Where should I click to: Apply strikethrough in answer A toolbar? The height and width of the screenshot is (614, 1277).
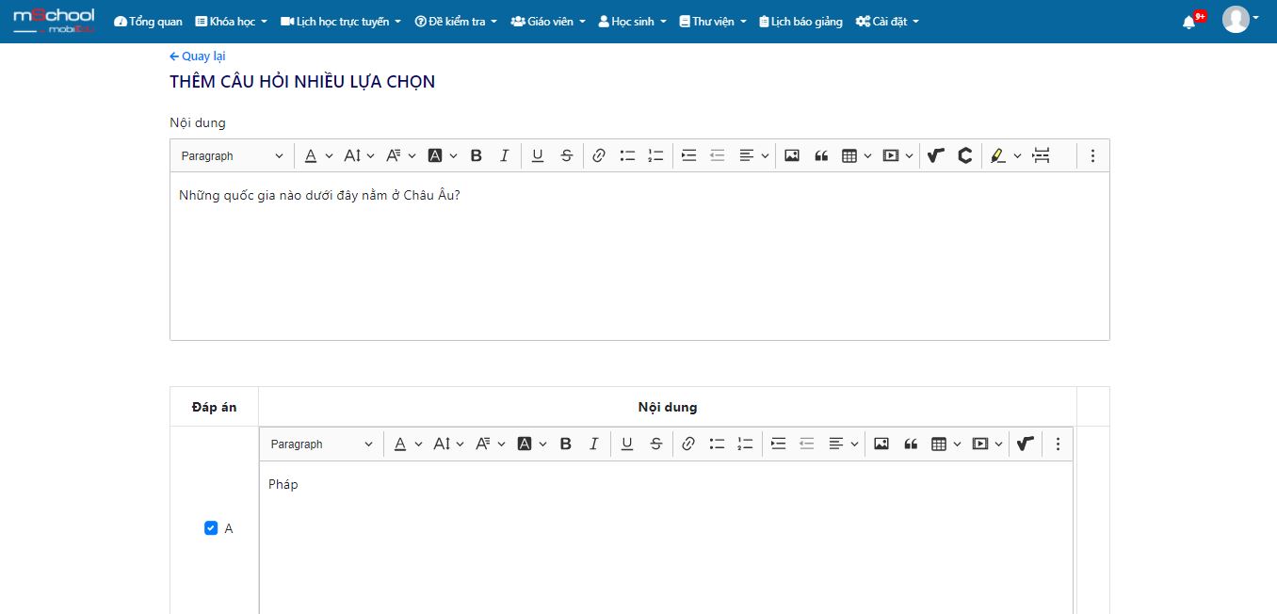pos(656,444)
